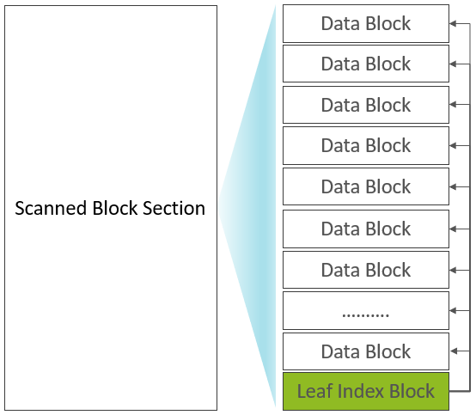
Task: Select the Data Block just above Leaf Index Block
Action: point(366,351)
